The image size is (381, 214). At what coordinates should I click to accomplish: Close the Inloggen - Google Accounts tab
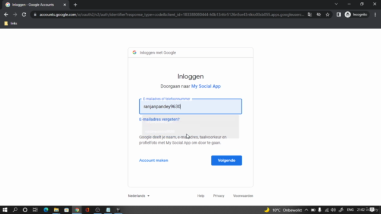point(65,5)
